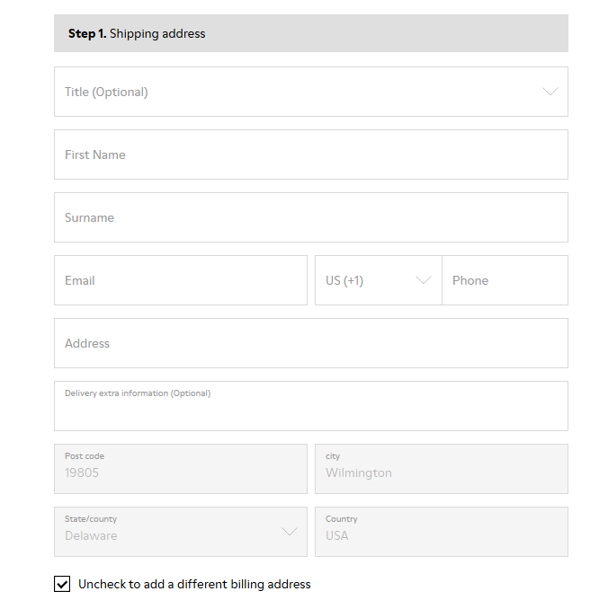Click the country code chevron arrow
Viewport: 608px width, 609px height.
tap(424, 280)
